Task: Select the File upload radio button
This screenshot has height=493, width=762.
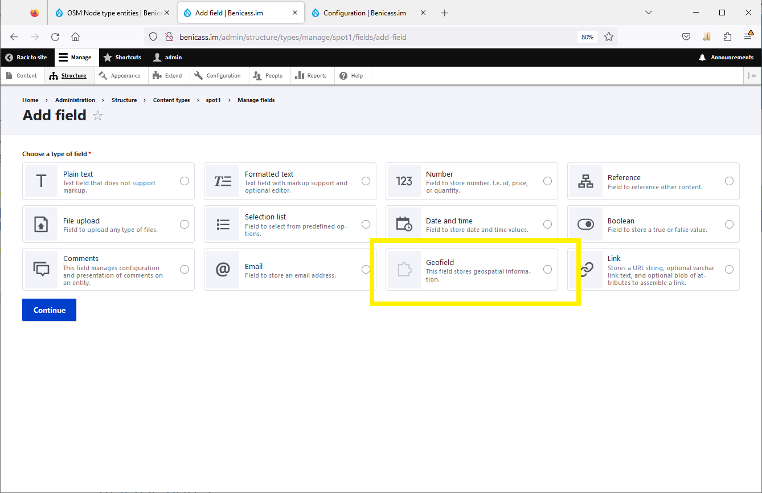Action: pyautogui.click(x=185, y=225)
